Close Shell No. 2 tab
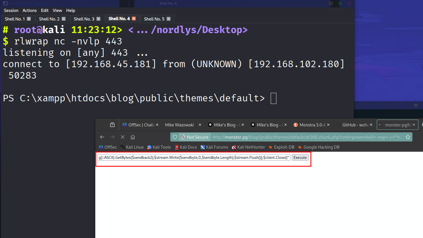423x238 pixels. point(64,19)
